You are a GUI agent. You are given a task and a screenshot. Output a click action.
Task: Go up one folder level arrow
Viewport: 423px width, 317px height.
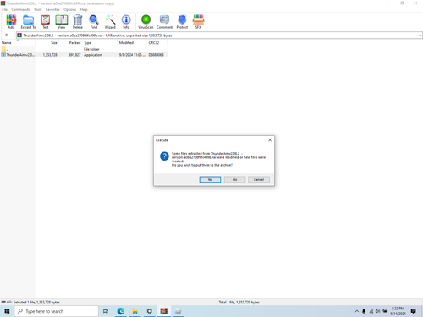coord(7,36)
